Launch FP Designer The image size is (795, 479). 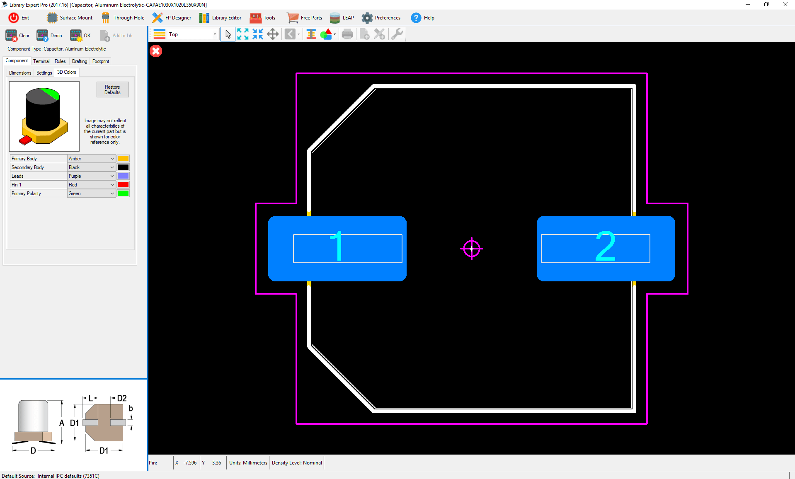coord(172,18)
